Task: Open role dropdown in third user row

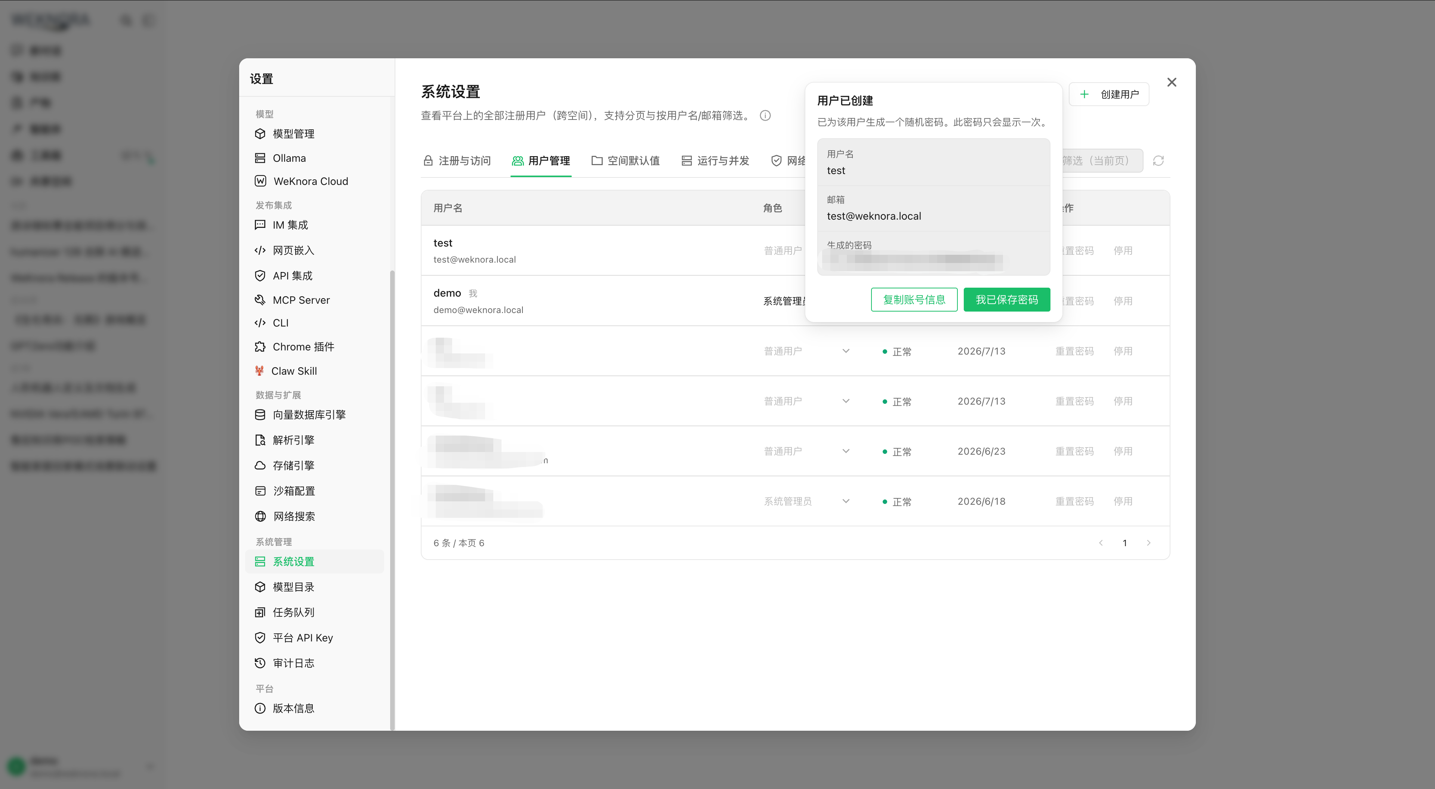Action: (x=807, y=351)
